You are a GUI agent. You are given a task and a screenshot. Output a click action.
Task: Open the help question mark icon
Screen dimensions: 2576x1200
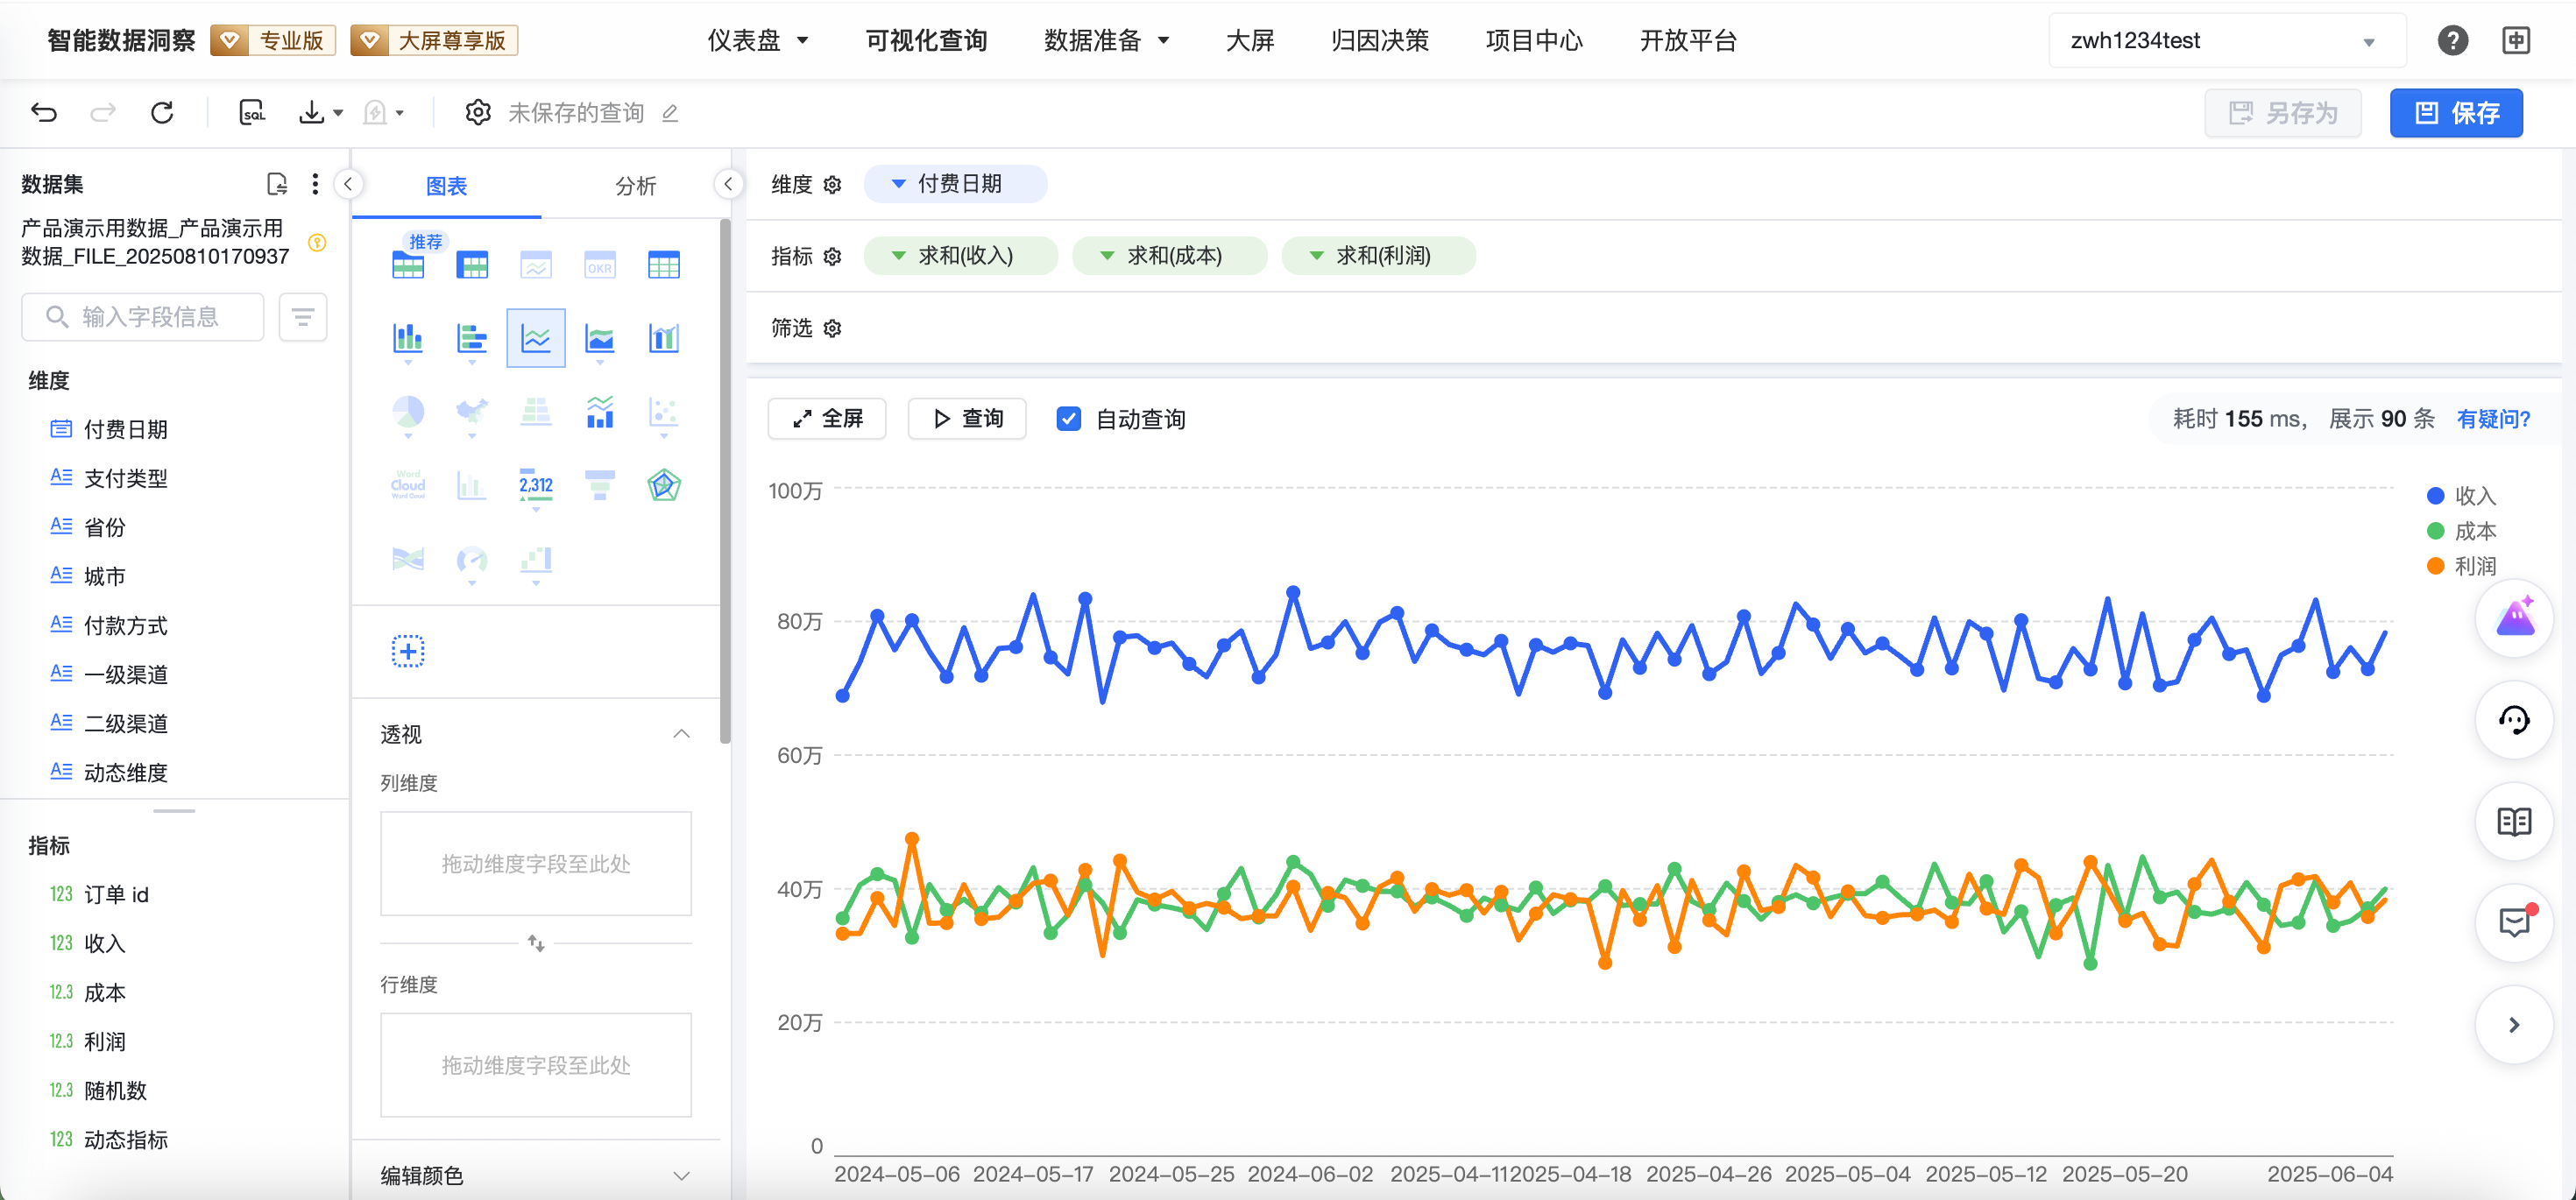coord(2452,41)
